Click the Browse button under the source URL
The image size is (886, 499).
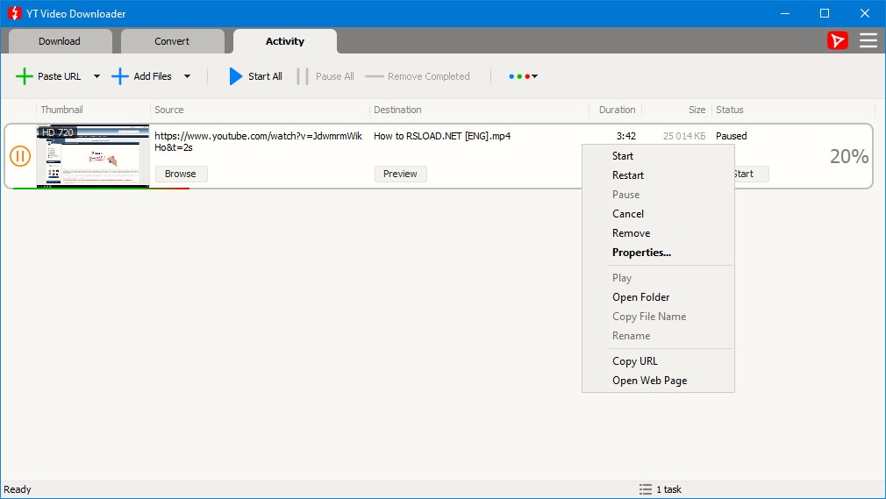[181, 174]
